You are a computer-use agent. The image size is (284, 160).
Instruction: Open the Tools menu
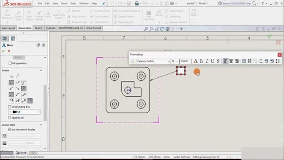[x=73, y=4]
